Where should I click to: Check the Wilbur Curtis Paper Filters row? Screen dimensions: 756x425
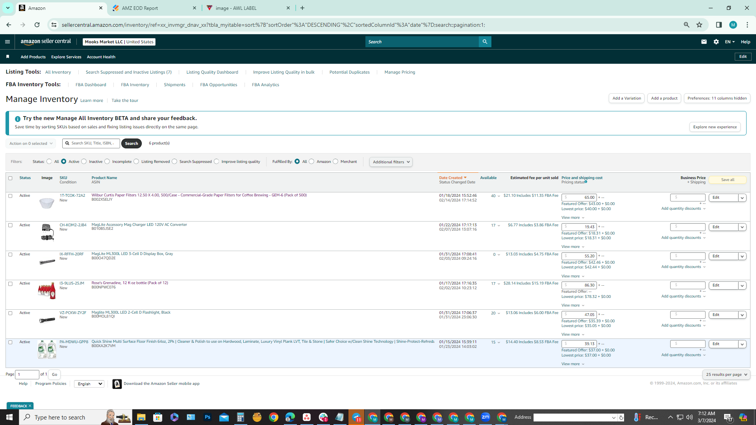10,196
